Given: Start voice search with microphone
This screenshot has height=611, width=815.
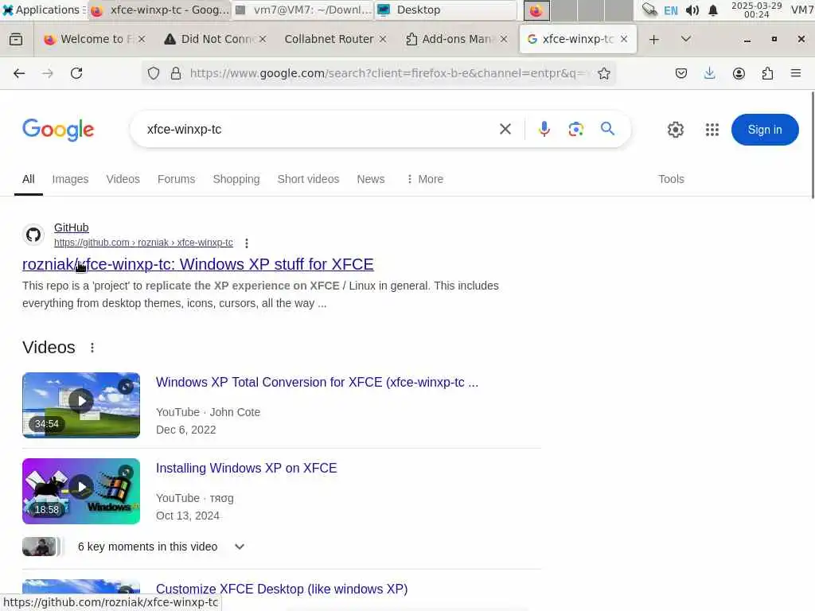Looking at the screenshot, I should coord(544,129).
